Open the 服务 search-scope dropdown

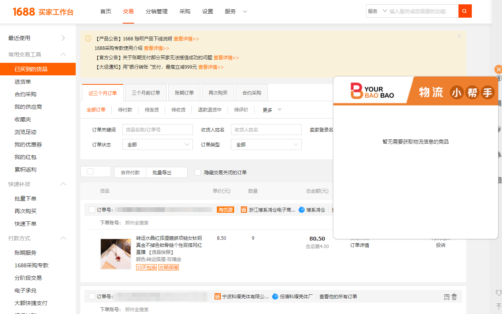[377, 11]
